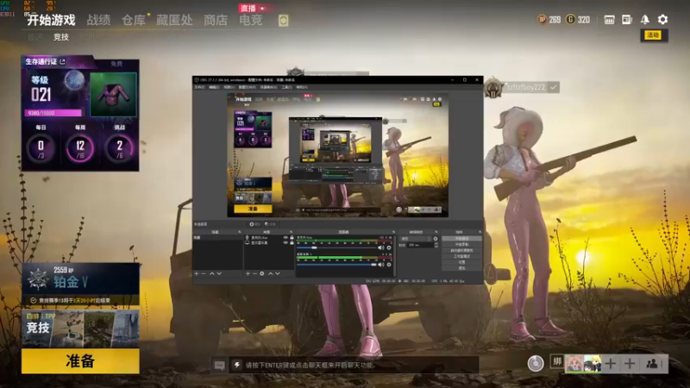Click 开始录制 button in OBS controls
Image resolution: width=690 pixels, height=388 pixels.
point(462,244)
